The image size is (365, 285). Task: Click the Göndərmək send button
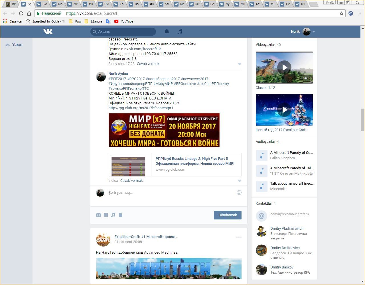[228, 215]
